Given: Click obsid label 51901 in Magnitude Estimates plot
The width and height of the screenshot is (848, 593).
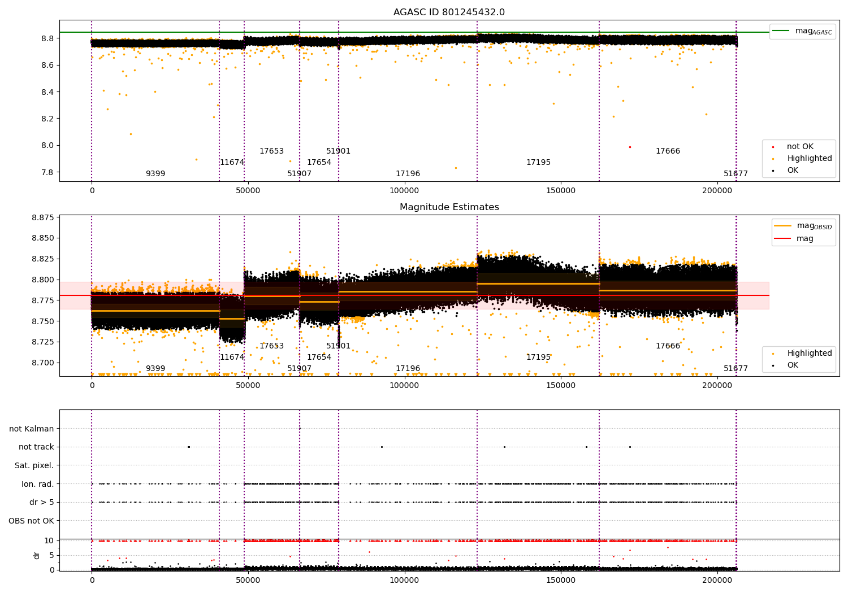Looking at the screenshot, I should [x=338, y=346].
